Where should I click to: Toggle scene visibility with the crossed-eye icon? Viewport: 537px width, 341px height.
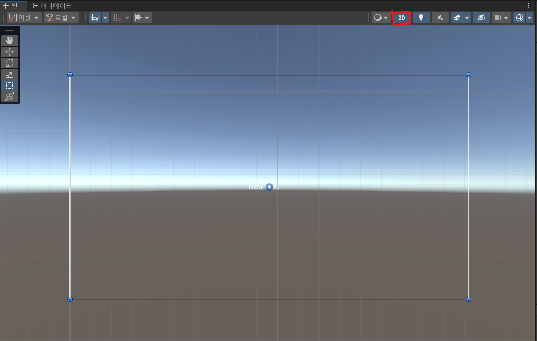pos(480,17)
